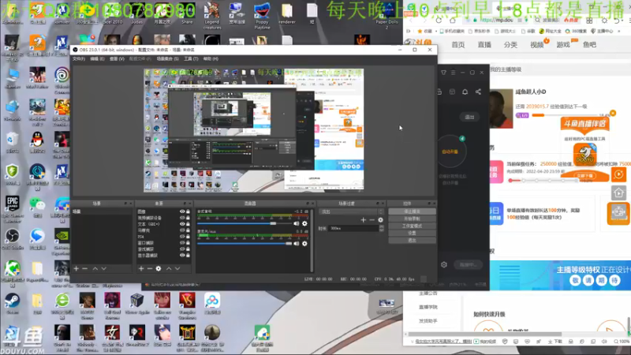Click the browser refresh icon

439,20
